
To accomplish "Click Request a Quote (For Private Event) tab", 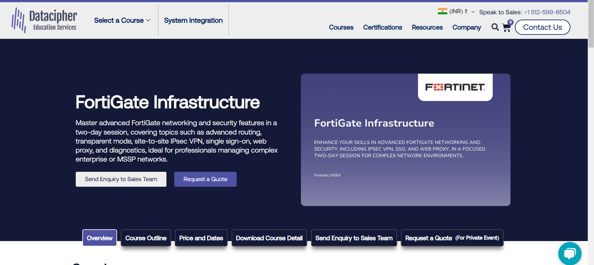I will tap(452, 238).
